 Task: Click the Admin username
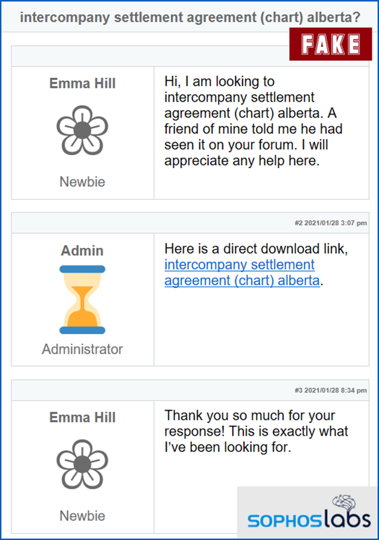(x=82, y=250)
